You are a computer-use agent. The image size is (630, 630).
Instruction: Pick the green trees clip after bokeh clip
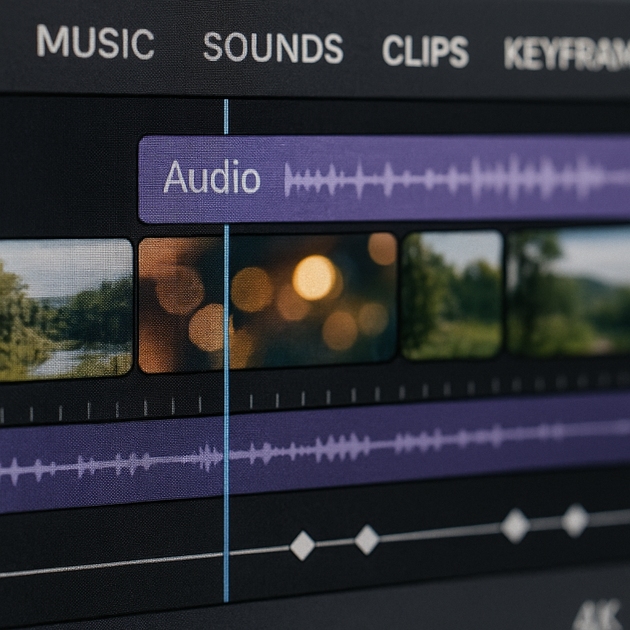coord(452,294)
